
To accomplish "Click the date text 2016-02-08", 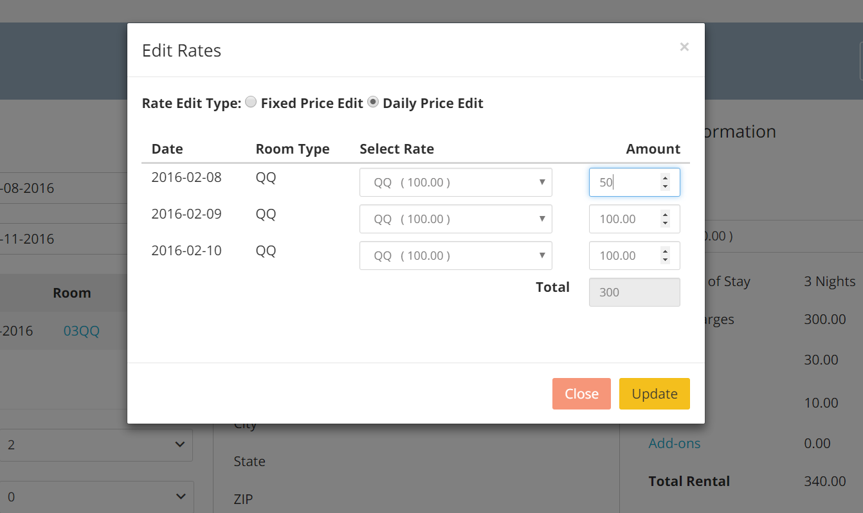I will [x=186, y=177].
